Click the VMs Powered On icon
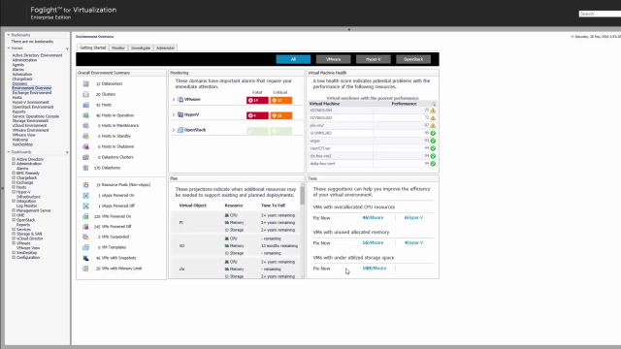This screenshot has width=621, height=349. 86,216
